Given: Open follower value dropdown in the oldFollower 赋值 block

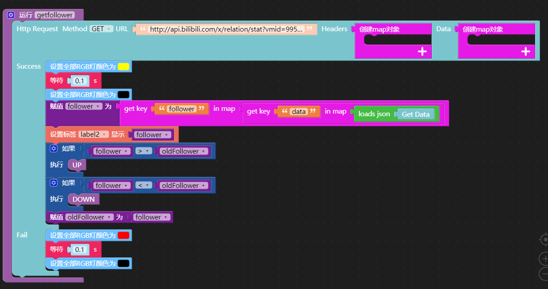Looking at the screenshot, I should [152, 217].
